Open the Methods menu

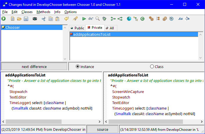43,12
